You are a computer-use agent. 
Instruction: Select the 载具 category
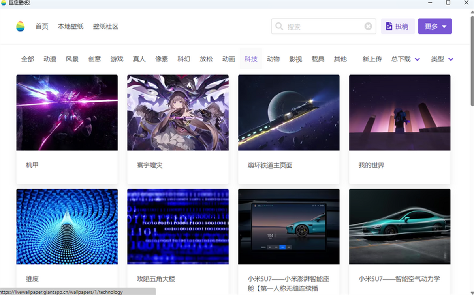318,59
